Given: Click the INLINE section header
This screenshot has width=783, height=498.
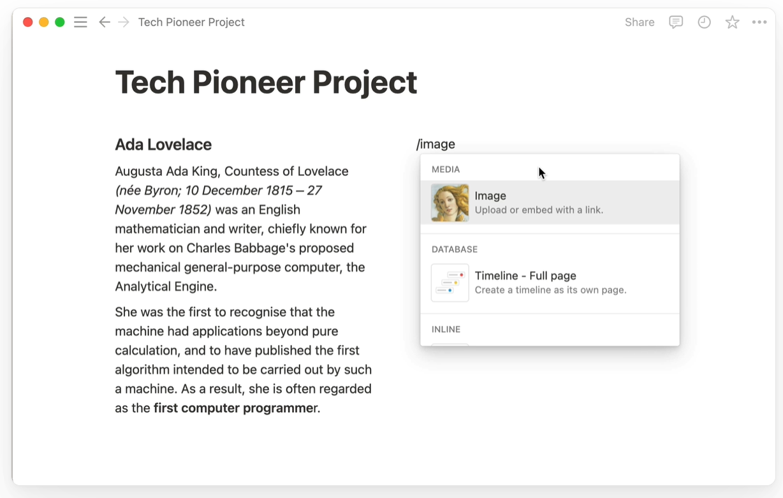Looking at the screenshot, I should click(x=446, y=330).
